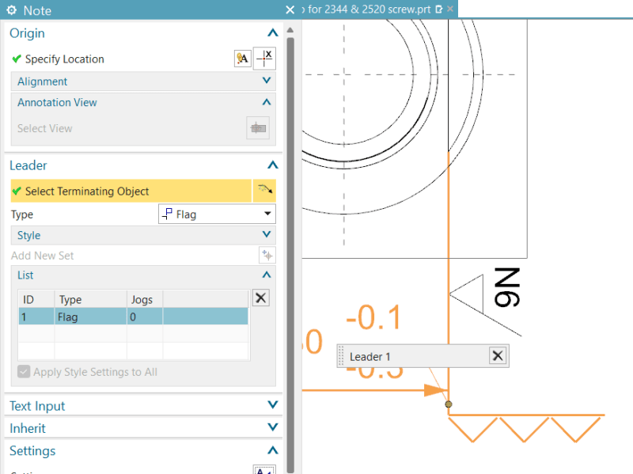Expand the Alignment group

click(267, 81)
